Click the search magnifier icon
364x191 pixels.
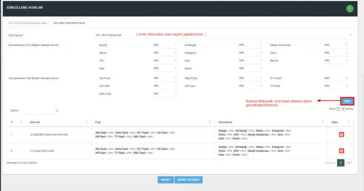point(57,111)
